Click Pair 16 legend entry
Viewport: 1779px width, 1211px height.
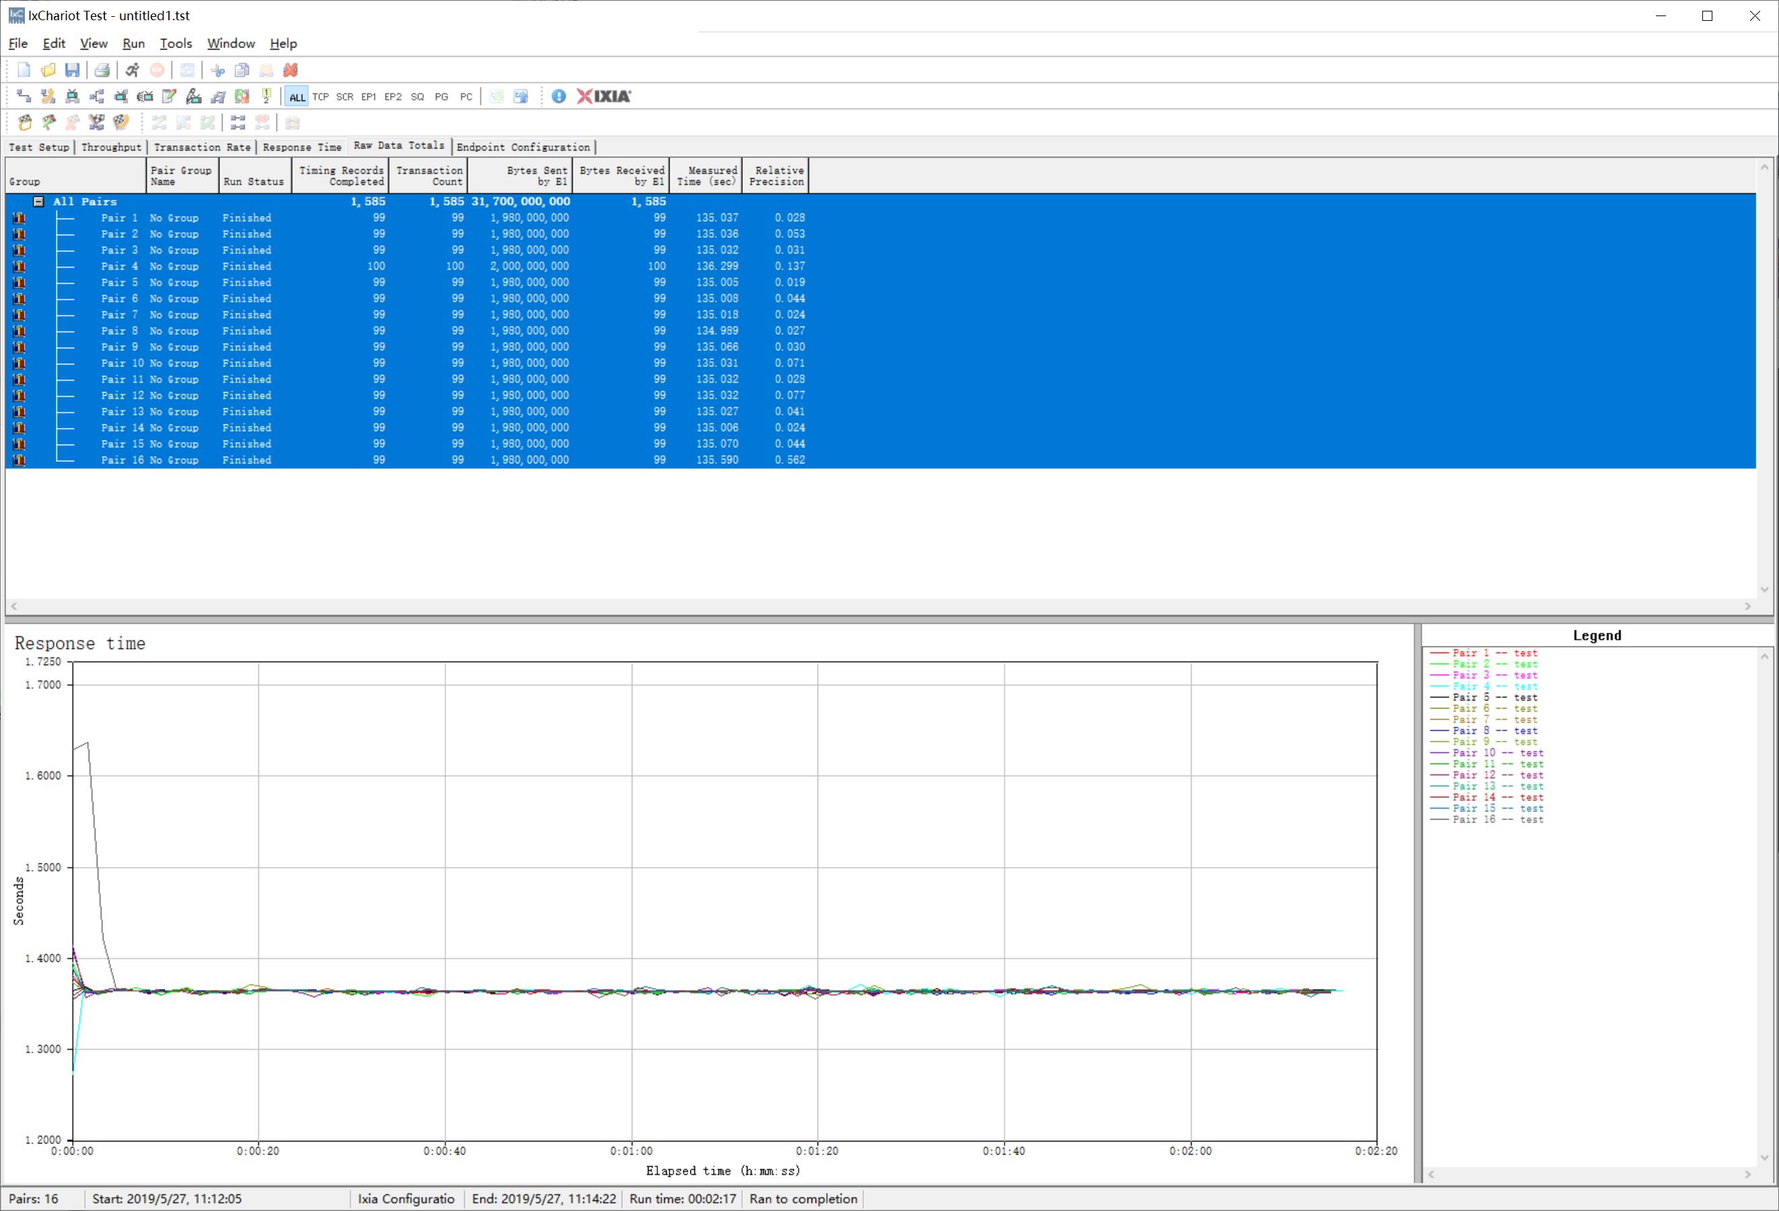(x=1497, y=819)
